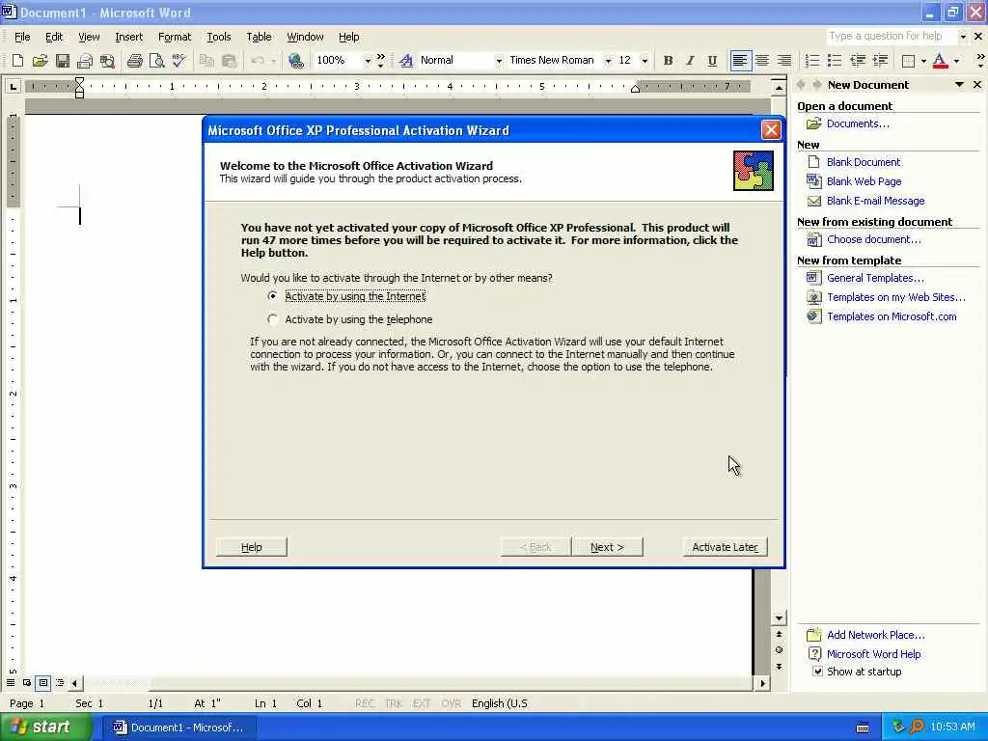Open General Templates link
The height and width of the screenshot is (741, 988).
pos(875,278)
